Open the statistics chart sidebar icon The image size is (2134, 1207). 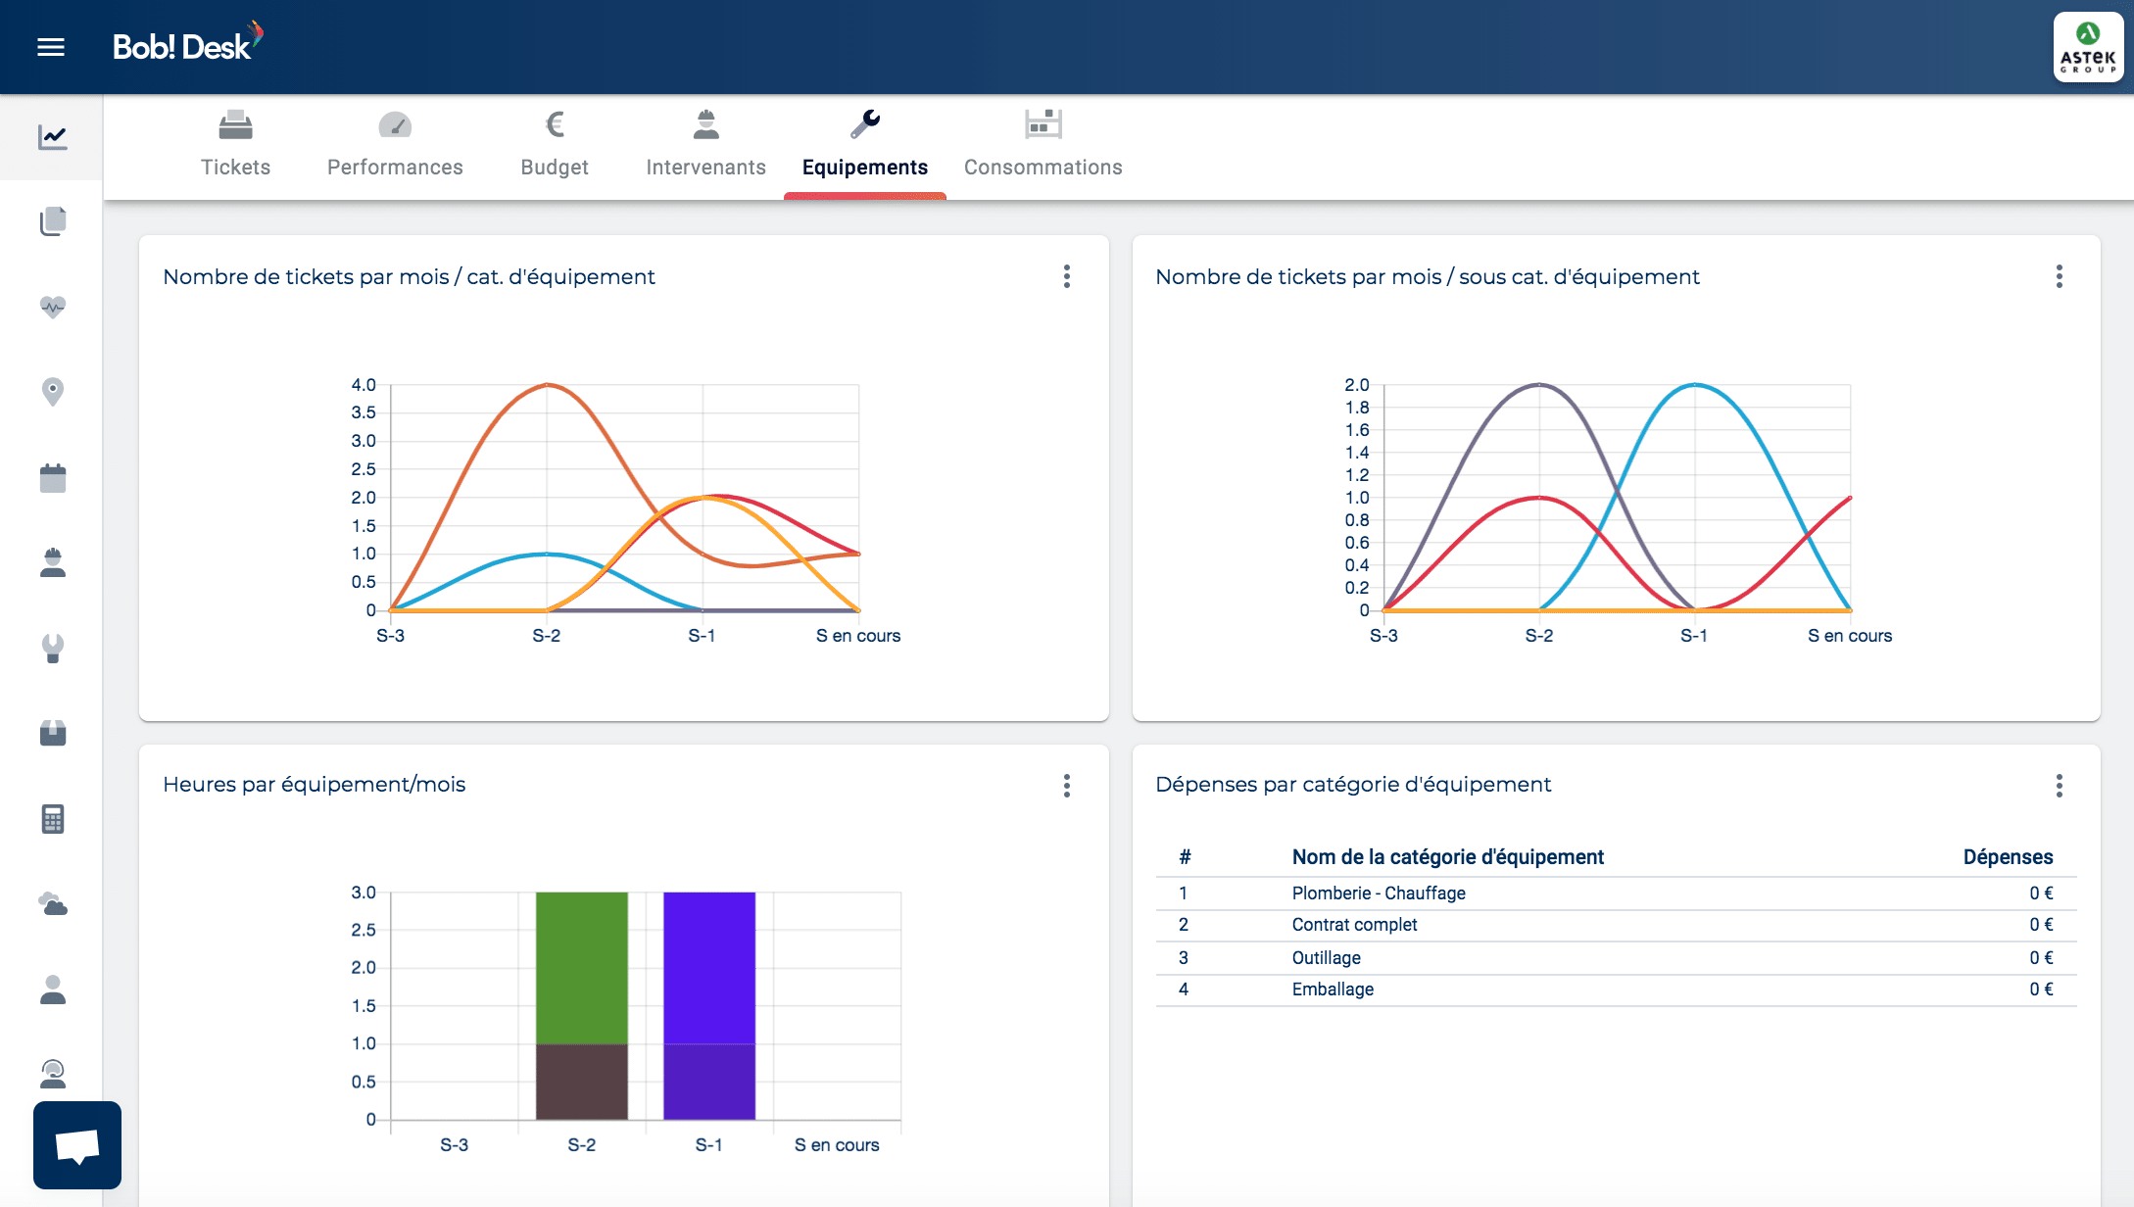[53, 137]
